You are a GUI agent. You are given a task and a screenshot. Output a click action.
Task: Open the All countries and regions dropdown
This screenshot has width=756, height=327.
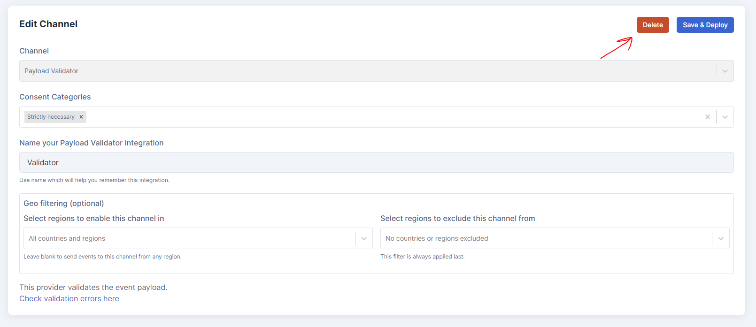[x=188, y=238]
